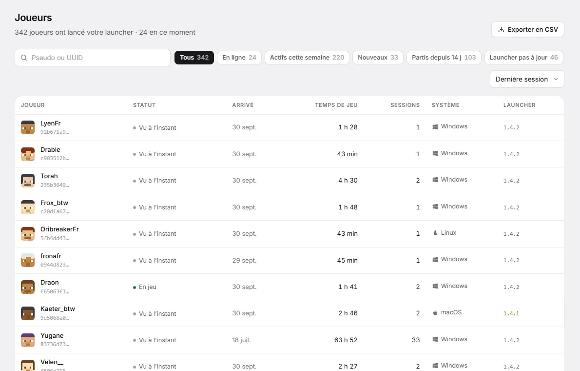
Task: Click the search magnifier icon
Action: [x=24, y=58]
